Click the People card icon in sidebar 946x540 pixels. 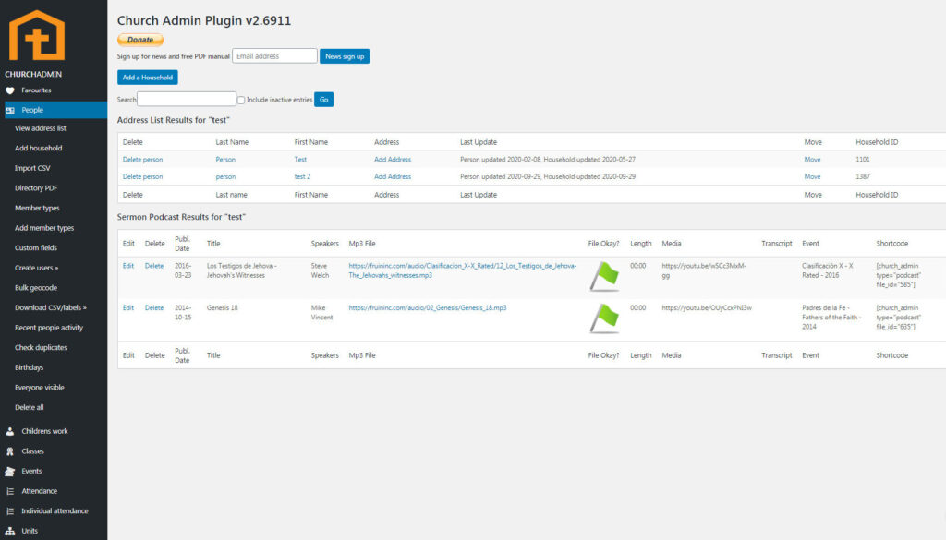(x=10, y=110)
